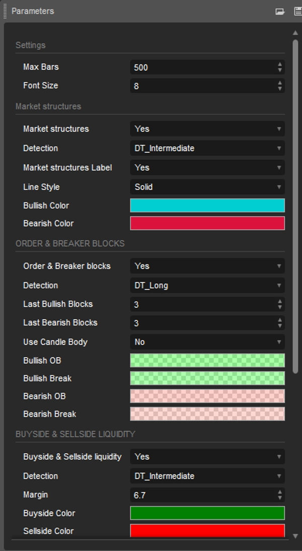
Task: Pick a new Bullish OB color
Action: click(x=207, y=361)
